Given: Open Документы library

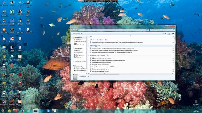Looking at the screenshot, I should point(79,53).
